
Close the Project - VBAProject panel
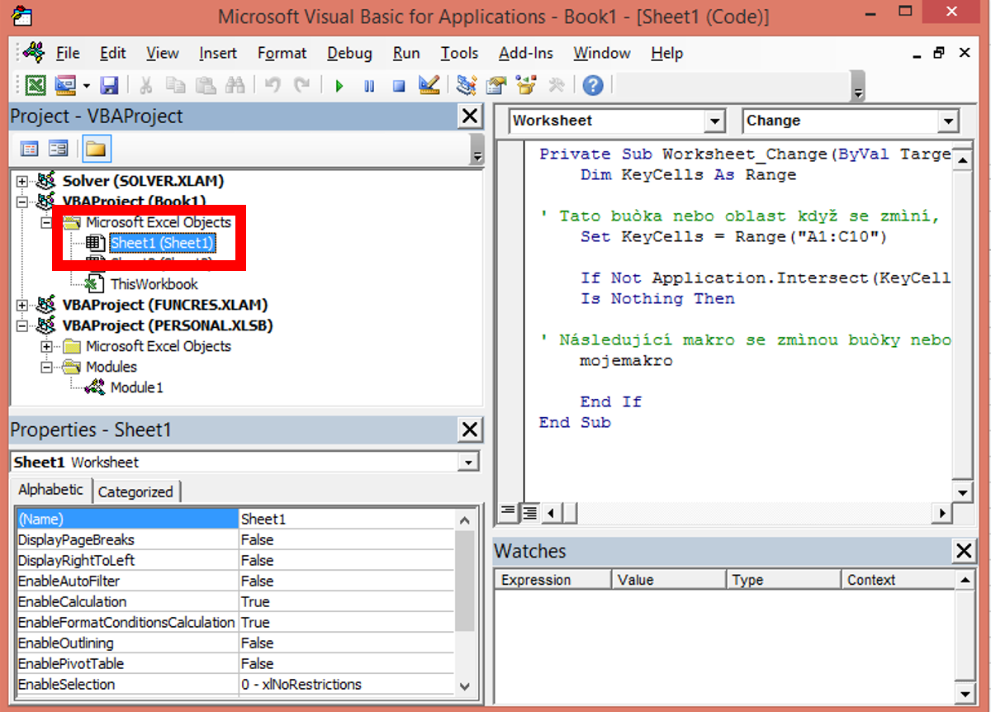tap(470, 116)
